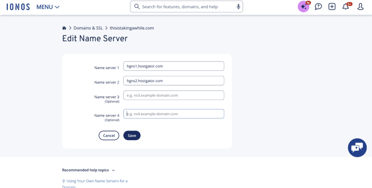Cancel name server editing
The width and height of the screenshot is (372, 188).
(x=109, y=135)
